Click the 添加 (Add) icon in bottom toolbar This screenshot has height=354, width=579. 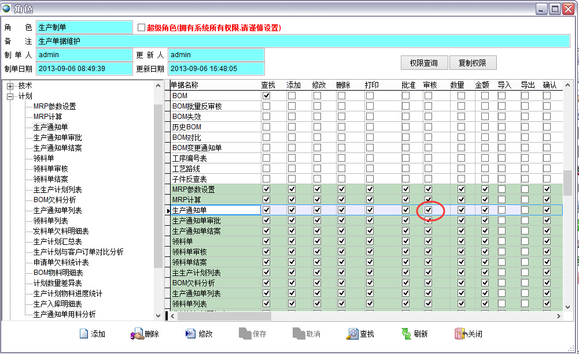[x=84, y=334]
